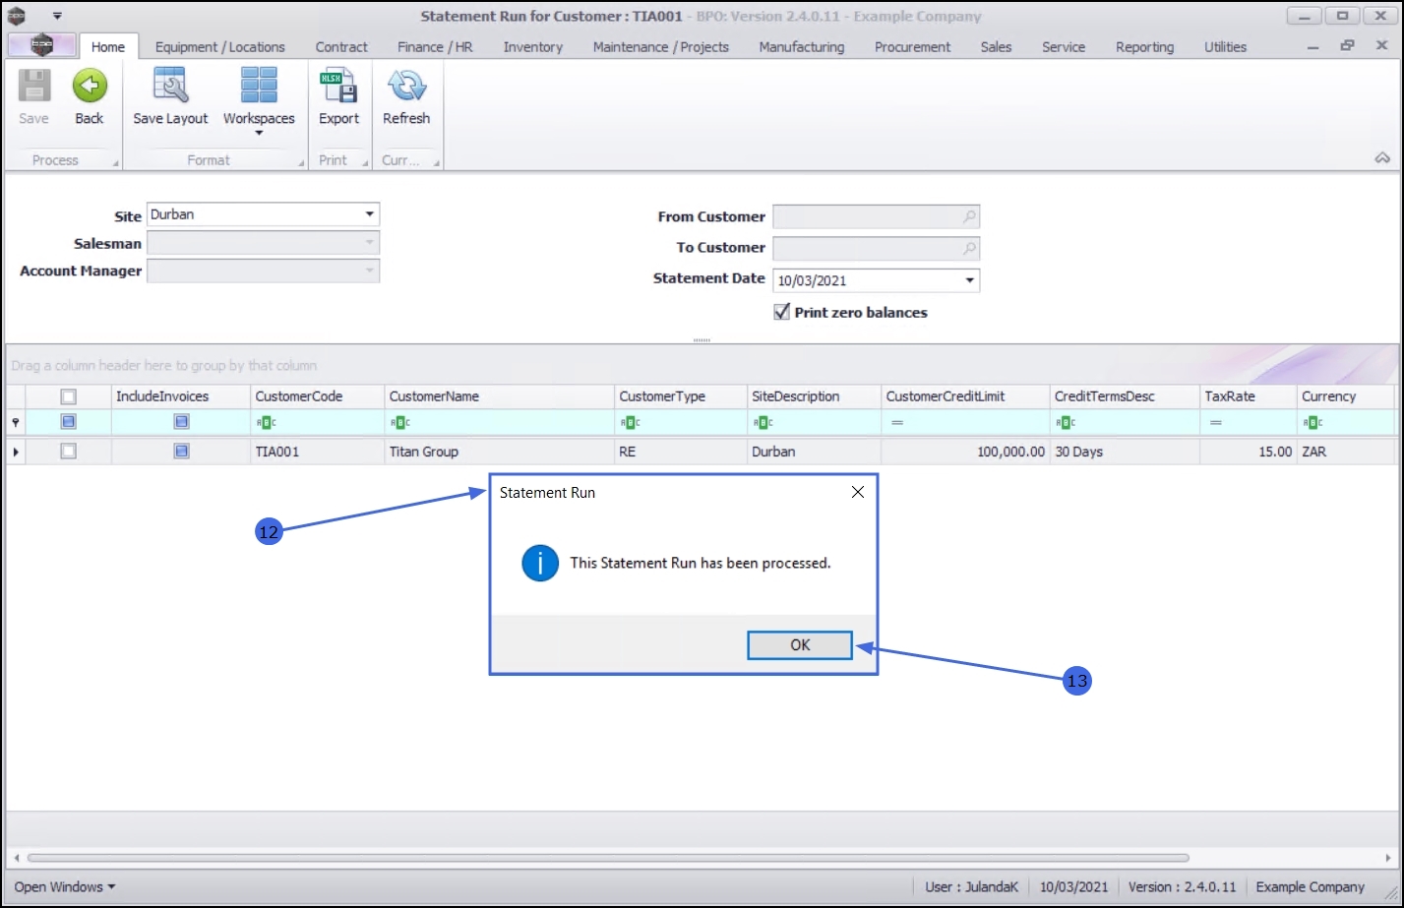The width and height of the screenshot is (1404, 908).
Task: Open the Contract tab
Action: (x=341, y=46)
